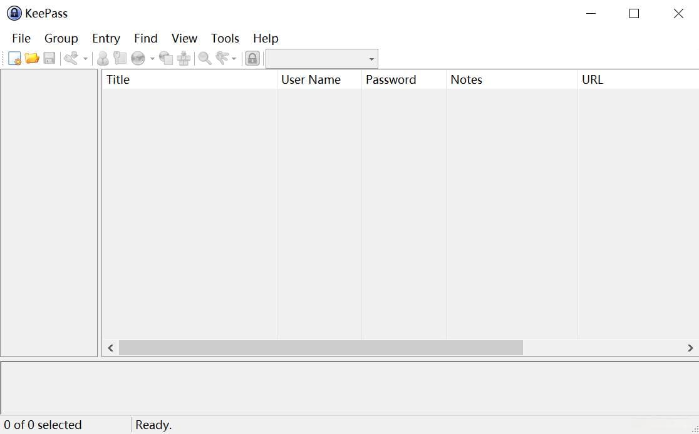Open the Find menu
The height and width of the screenshot is (434, 699).
(146, 38)
